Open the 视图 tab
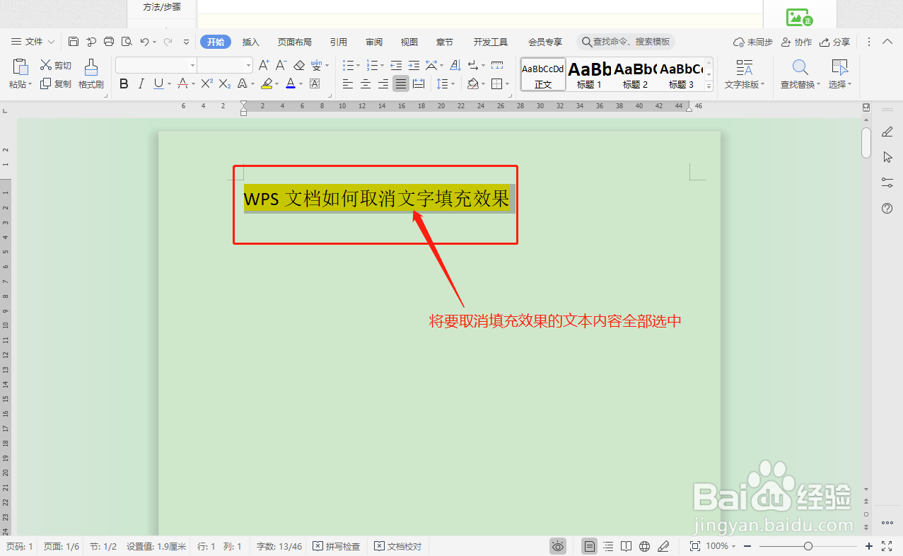 point(409,42)
